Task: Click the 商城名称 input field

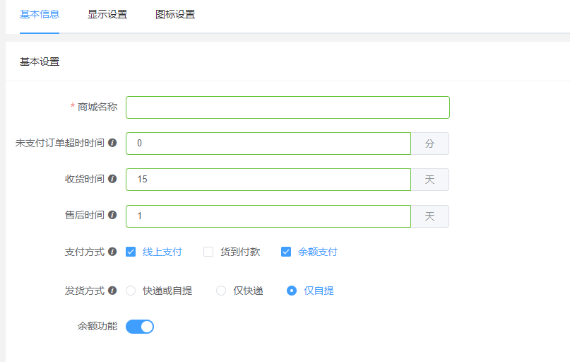Action: click(x=287, y=107)
